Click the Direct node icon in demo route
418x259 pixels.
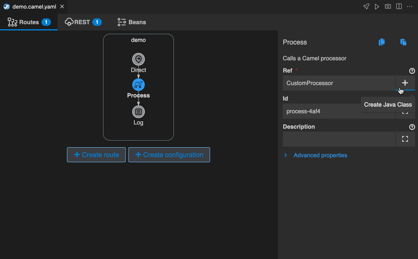[138, 59]
